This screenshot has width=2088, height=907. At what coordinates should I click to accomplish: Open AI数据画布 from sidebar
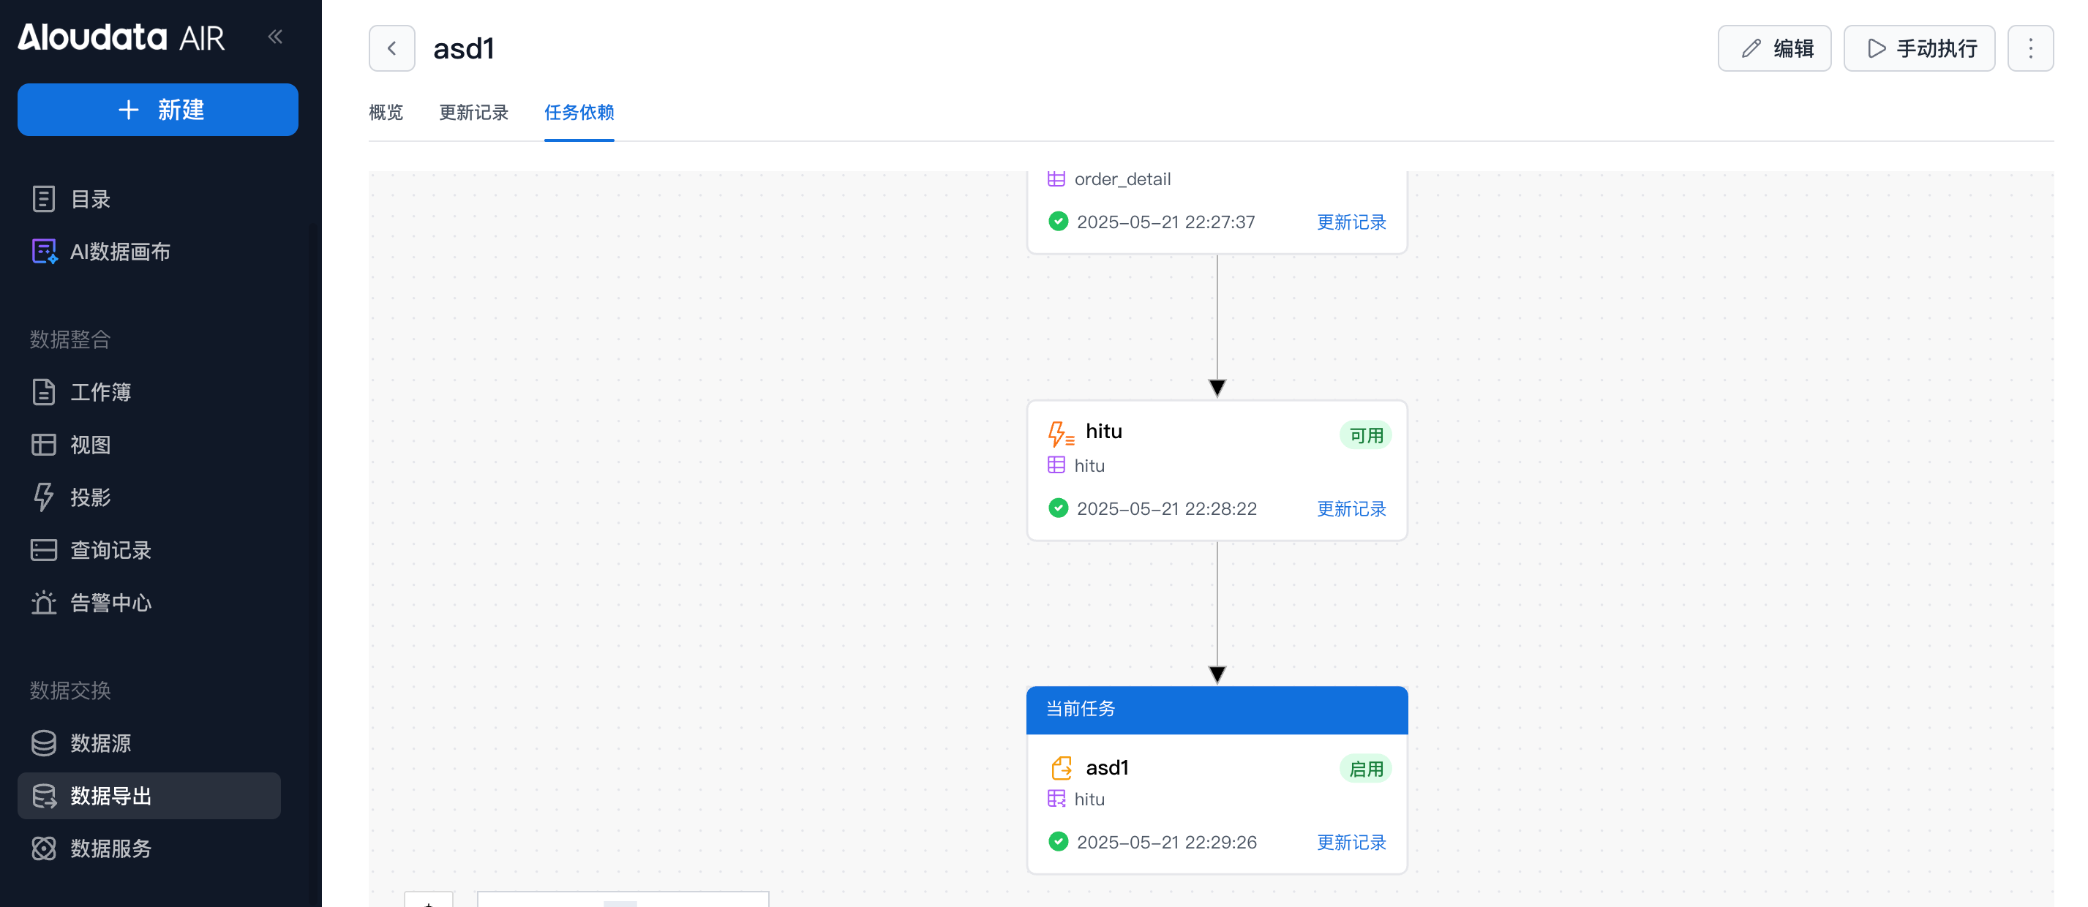(119, 252)
